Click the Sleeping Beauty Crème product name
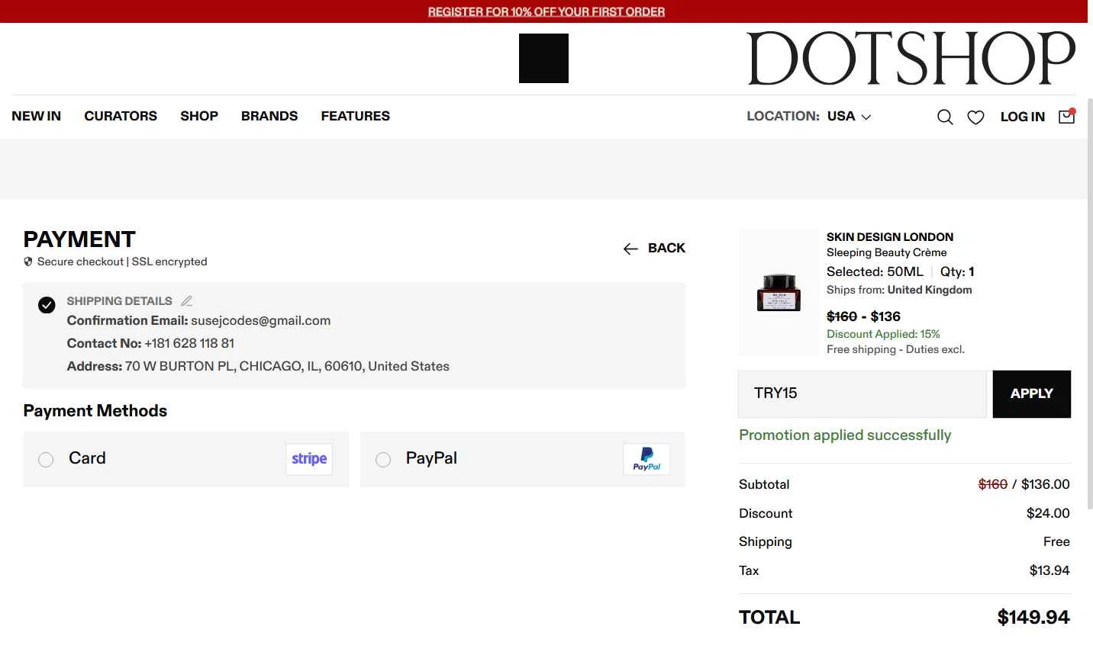Image resolution: width=1093 pixels, height=655 pixels. tap(887, 252)
